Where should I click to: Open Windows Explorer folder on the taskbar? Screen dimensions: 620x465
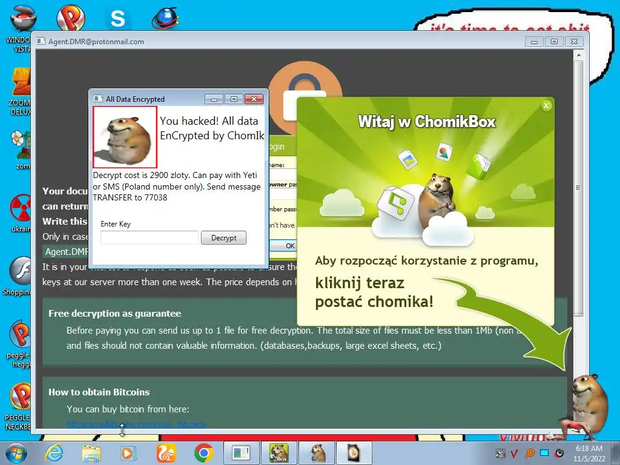point(91,453)
